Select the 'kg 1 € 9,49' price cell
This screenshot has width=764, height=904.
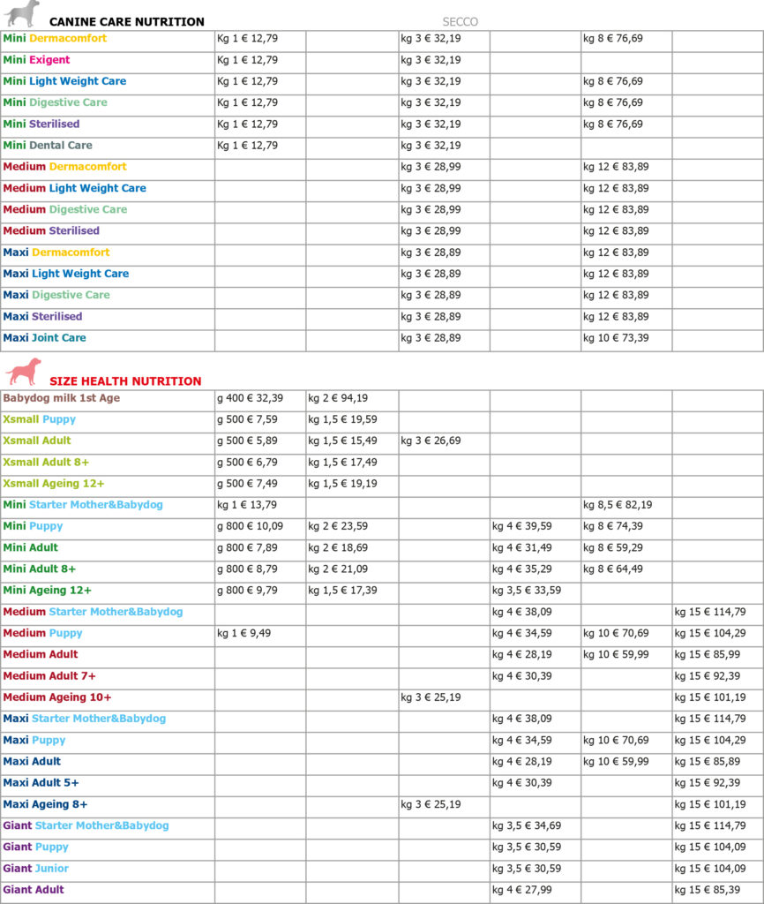click(243, 633)
